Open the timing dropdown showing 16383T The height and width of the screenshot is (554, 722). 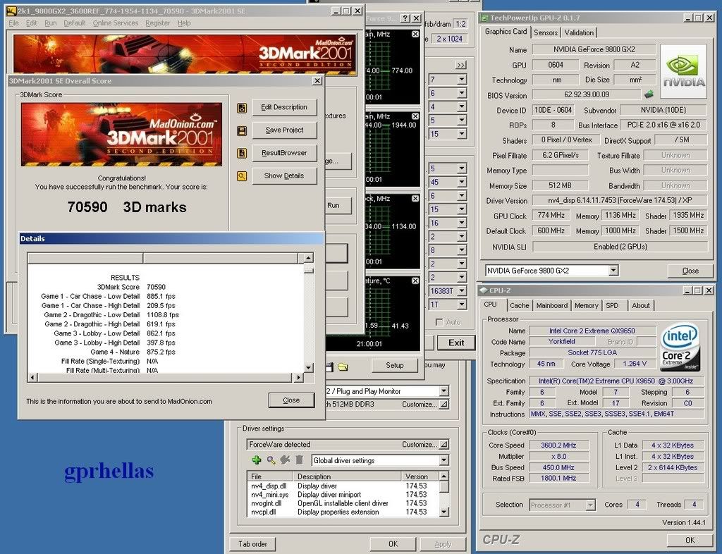click(461, 291)
